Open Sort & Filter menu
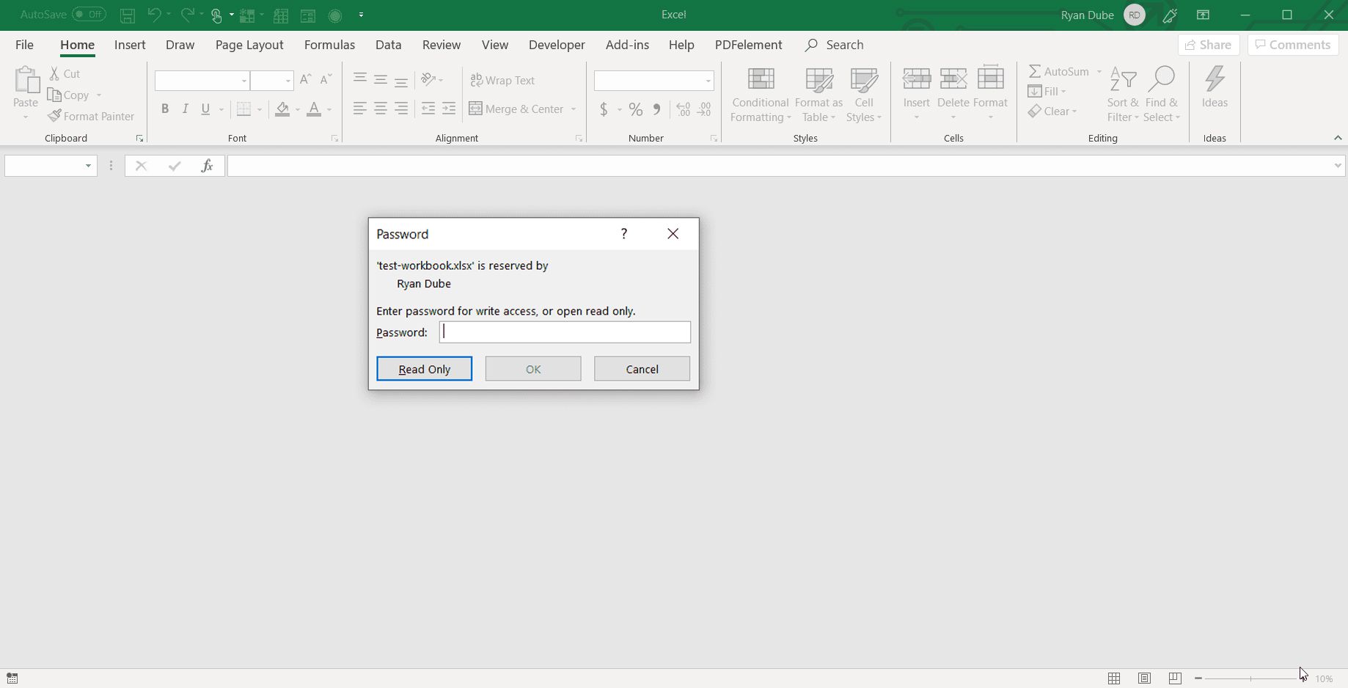The height and width of the screenshot is (688, 1348). tap(1123, 95)
